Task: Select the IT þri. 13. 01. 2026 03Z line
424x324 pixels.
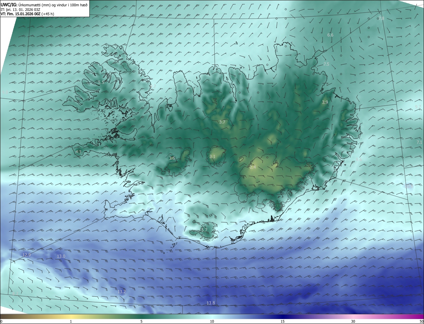Action: point(21,10)
